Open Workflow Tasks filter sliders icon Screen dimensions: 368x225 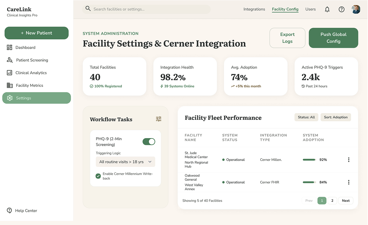159,119
